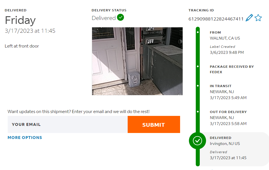
Task: Click the In Transit timeline dot
Action: [x=198, y=85]
